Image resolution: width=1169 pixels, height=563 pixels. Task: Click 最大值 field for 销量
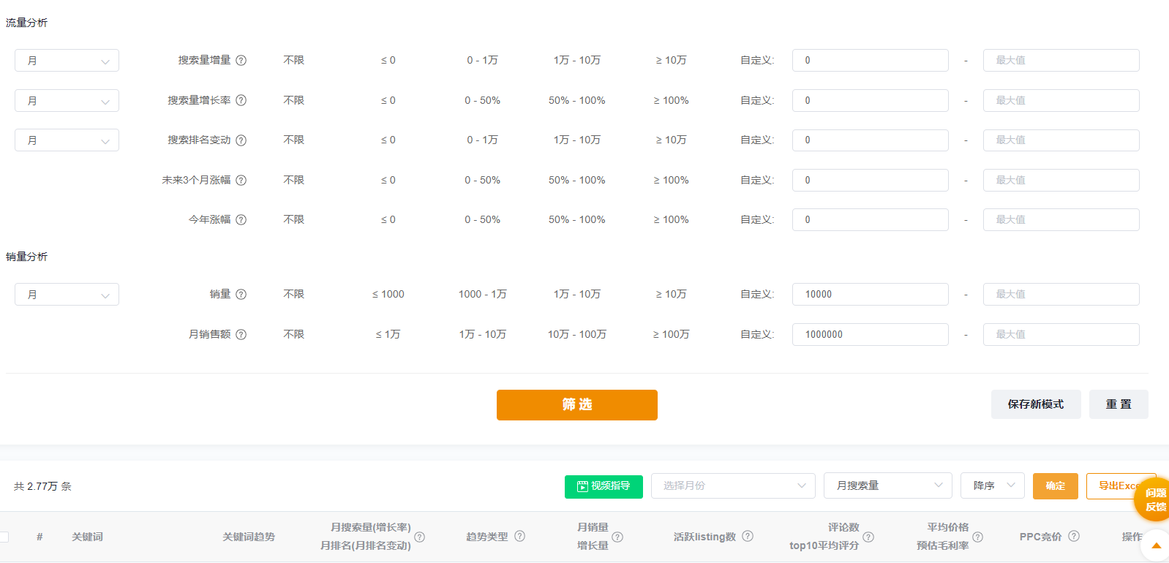click(x=1061, y=294)
